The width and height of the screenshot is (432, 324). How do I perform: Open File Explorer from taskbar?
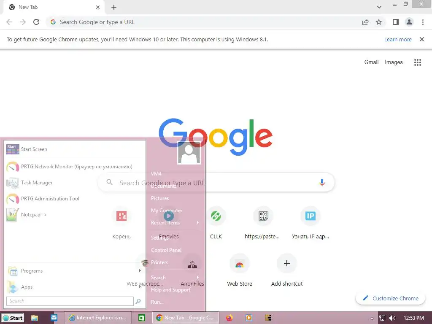click(x=35, y=318)
